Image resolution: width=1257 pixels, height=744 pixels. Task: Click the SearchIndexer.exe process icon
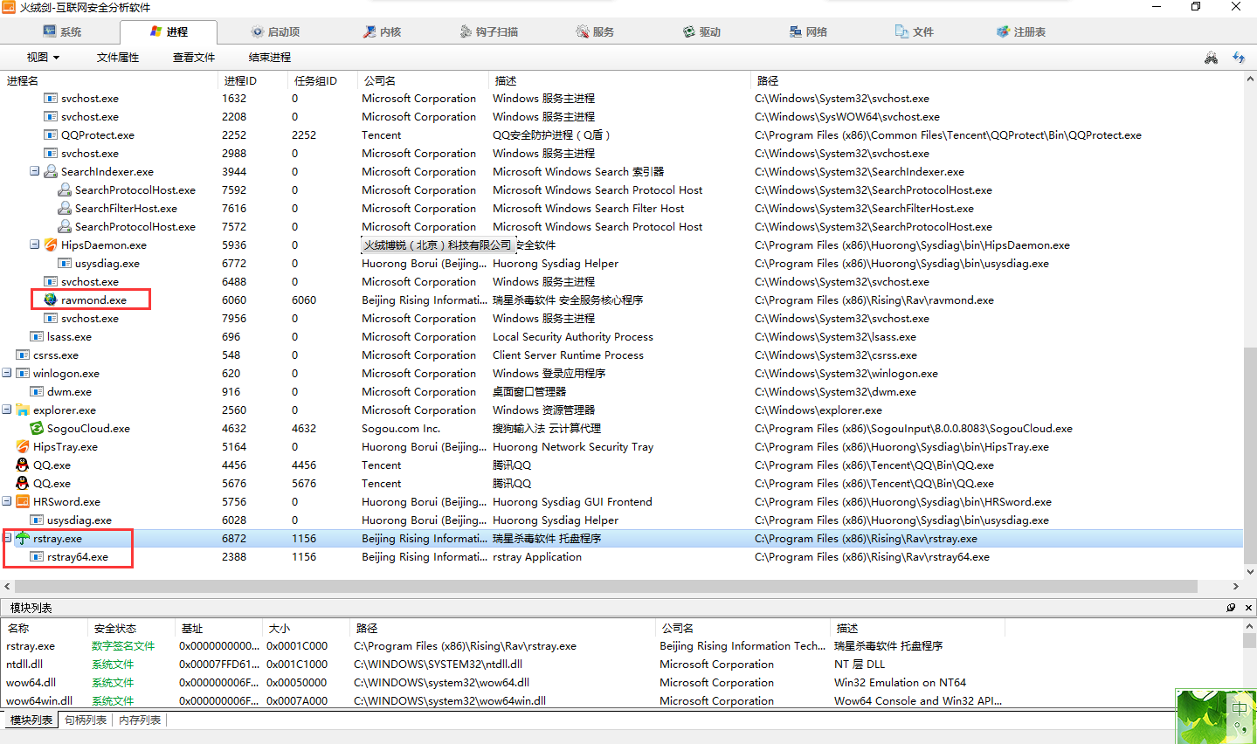click(51, 172)
